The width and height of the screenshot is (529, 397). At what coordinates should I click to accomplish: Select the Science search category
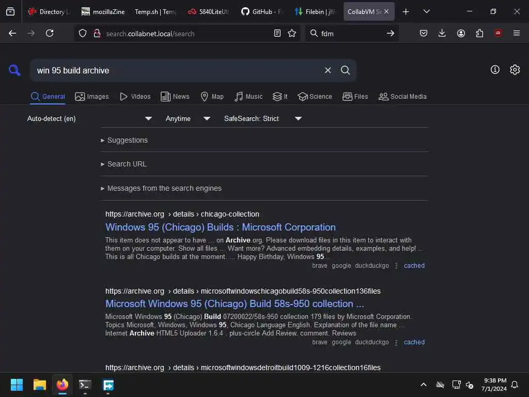click(x=315, y=97)
